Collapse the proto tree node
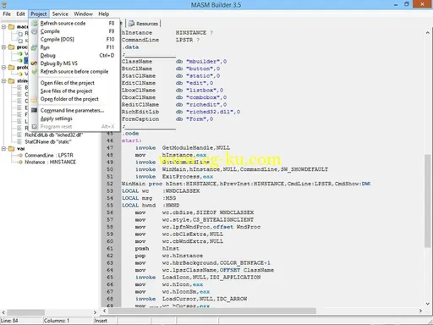Viewport: 433px width, 325px height. coord(3,68)
